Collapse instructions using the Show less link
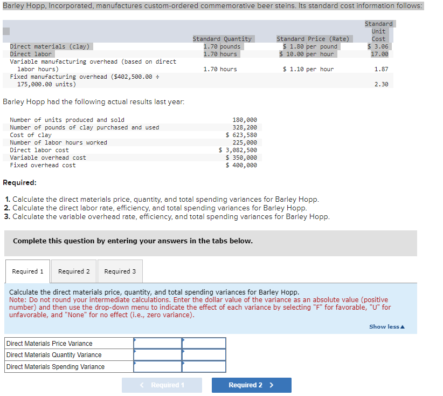443x396 pixels. click(386, 326)
